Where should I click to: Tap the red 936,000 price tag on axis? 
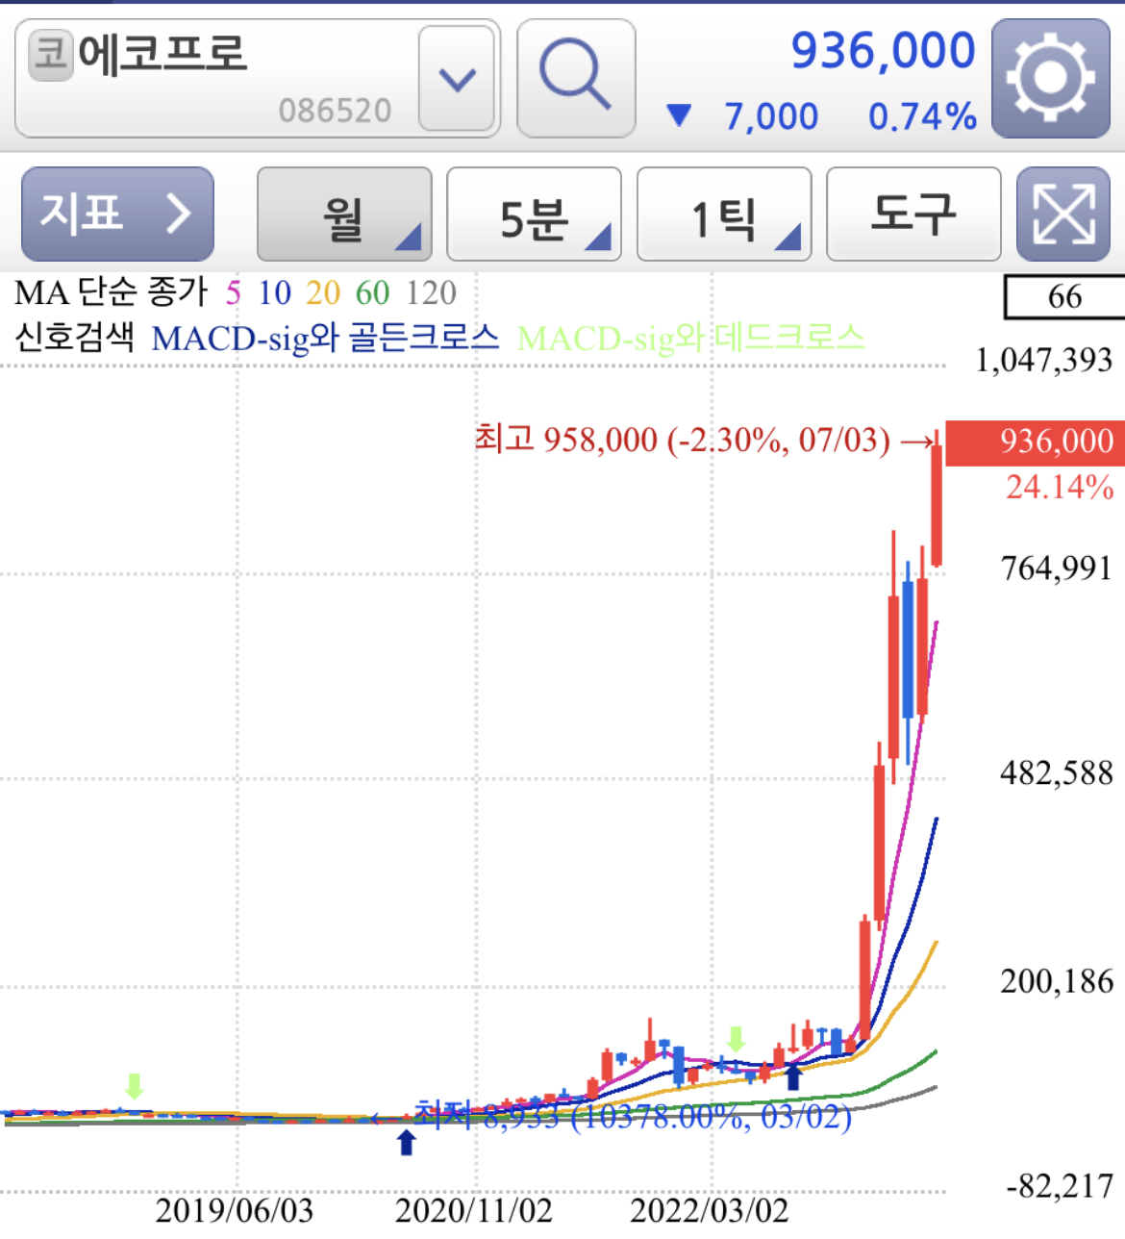tap(1036, 442)
